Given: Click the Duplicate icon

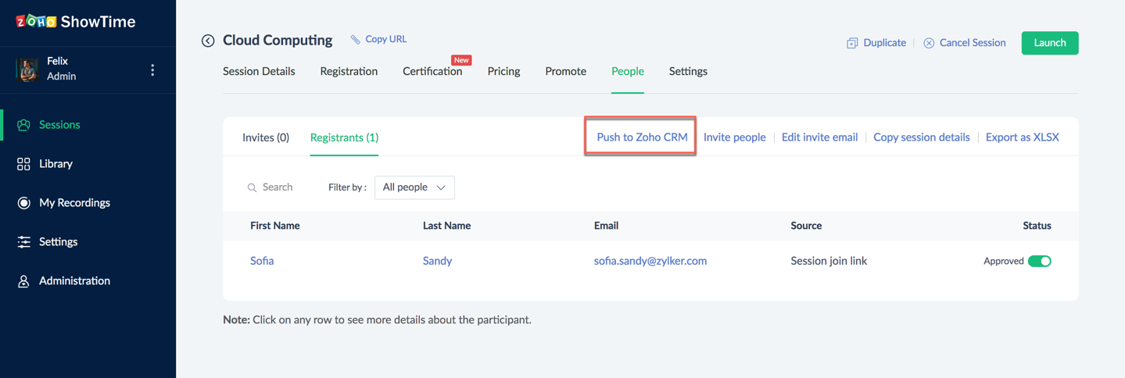Looking at the screenshot, I should coord(852,43).
